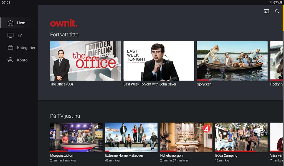This screenshot has width=284, height=166.
Task: Click the 'På TV just nu' heading
Action: [65, 116]
